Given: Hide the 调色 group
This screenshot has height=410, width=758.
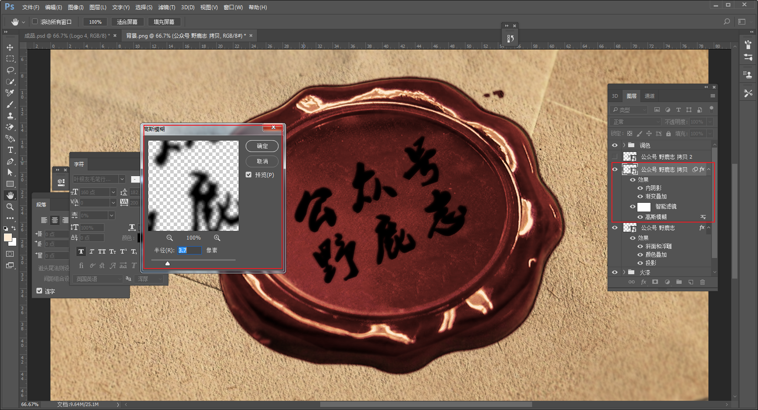Looking at the screenshot, I should [x=615, y=145].
